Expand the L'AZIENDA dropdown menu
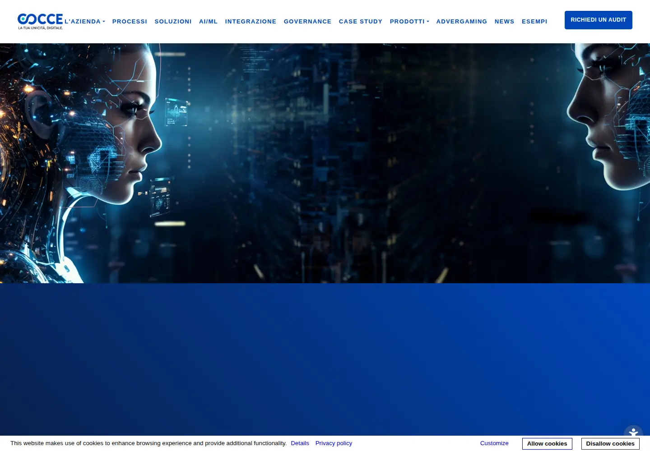 pos(85,22)
